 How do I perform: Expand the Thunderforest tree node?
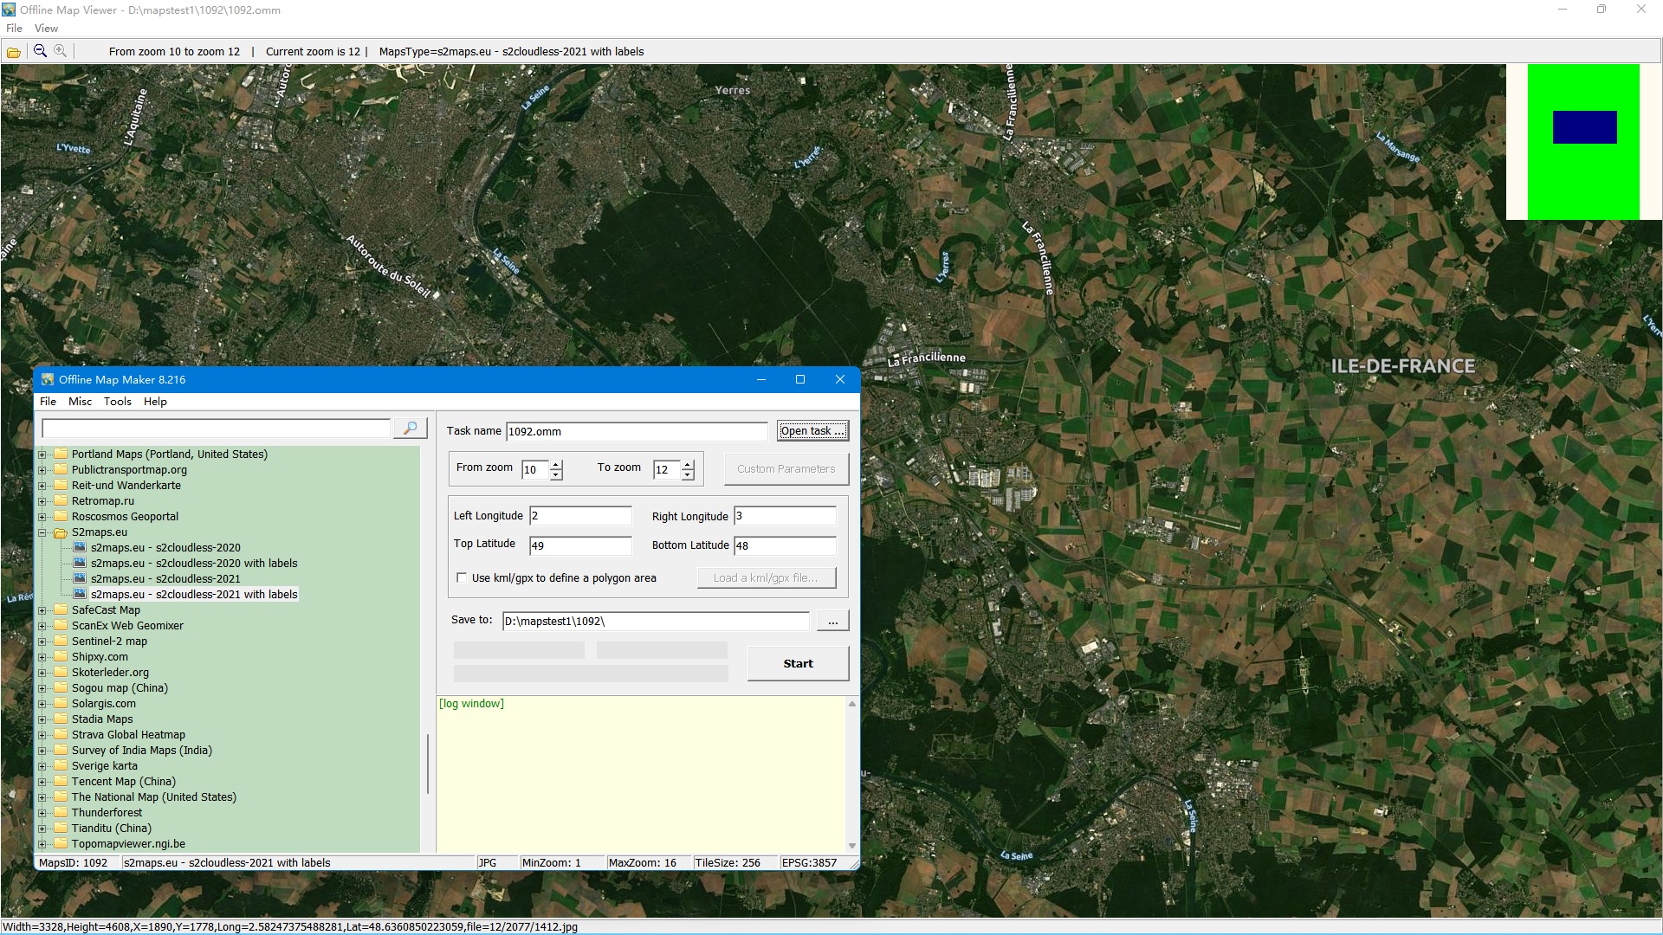coord(42,813)
